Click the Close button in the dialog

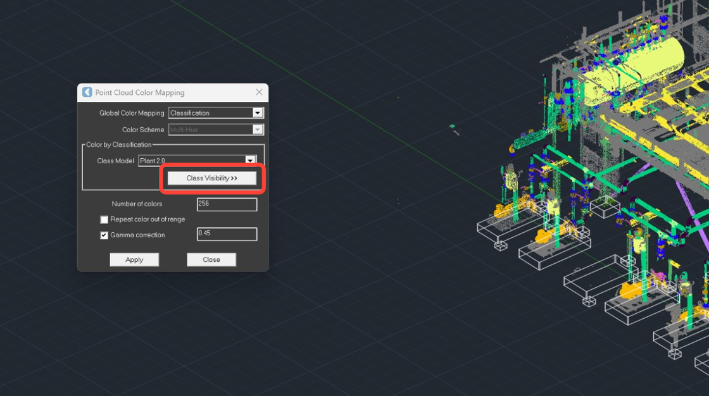pos(211,259)
